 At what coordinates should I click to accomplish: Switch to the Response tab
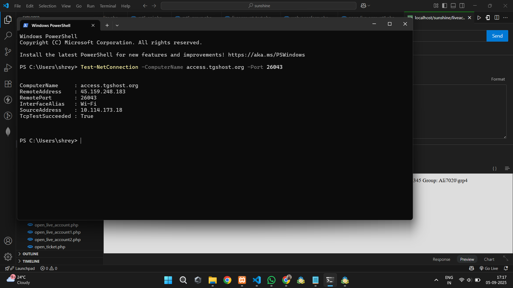[441, 259]
